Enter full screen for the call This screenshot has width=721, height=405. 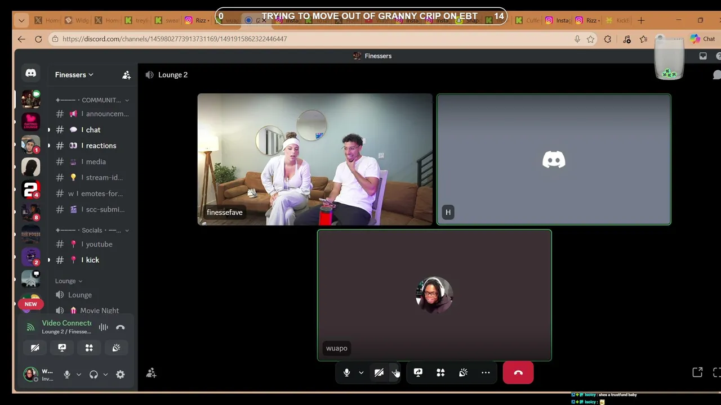click(x=717, y=372)
